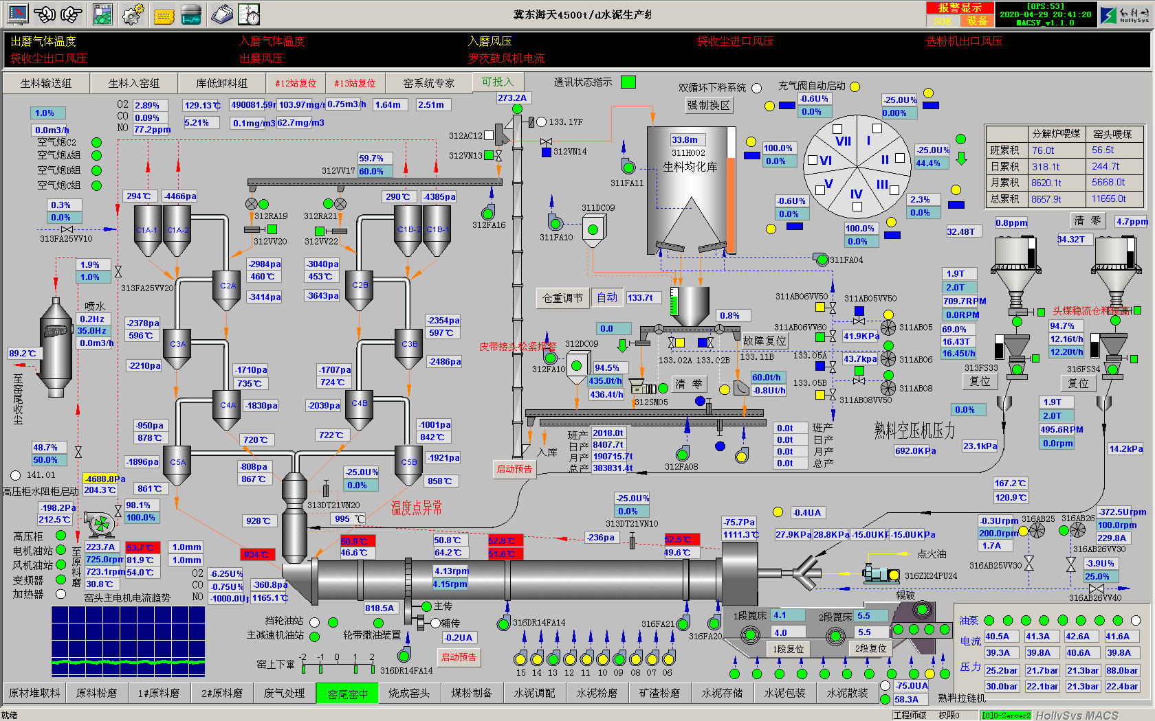Viewport: 1155px width, 721px height.
Task: Click the 窑头主电机电流趋势 trend chart
Action: click(128, 641)
